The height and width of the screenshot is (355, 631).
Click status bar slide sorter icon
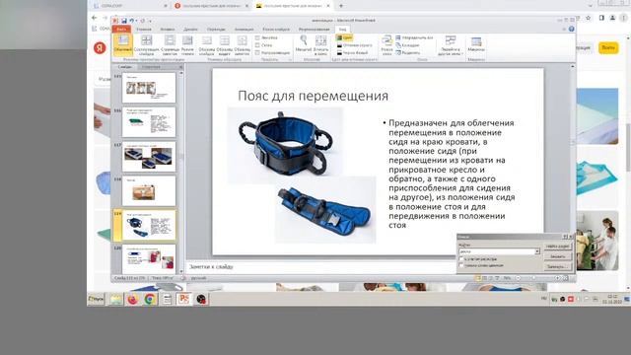[484, 278]
